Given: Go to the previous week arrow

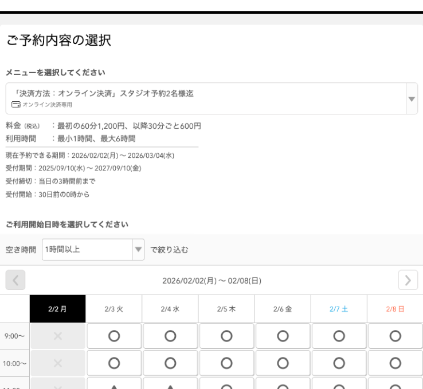Looking at the screenshot, I should 15,280.
